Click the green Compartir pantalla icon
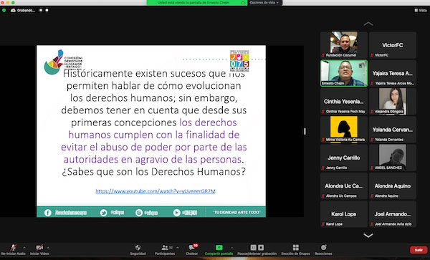The width and height of the screenshot is (430, 260). click(219, 248)
